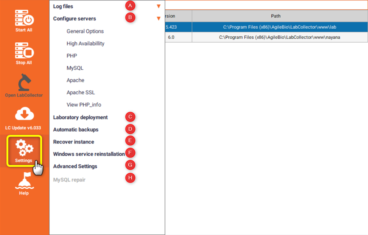The width and height of the screenshot is (368, 235).
Task: Select PHP configuration item
Action: tap(72, 56)
